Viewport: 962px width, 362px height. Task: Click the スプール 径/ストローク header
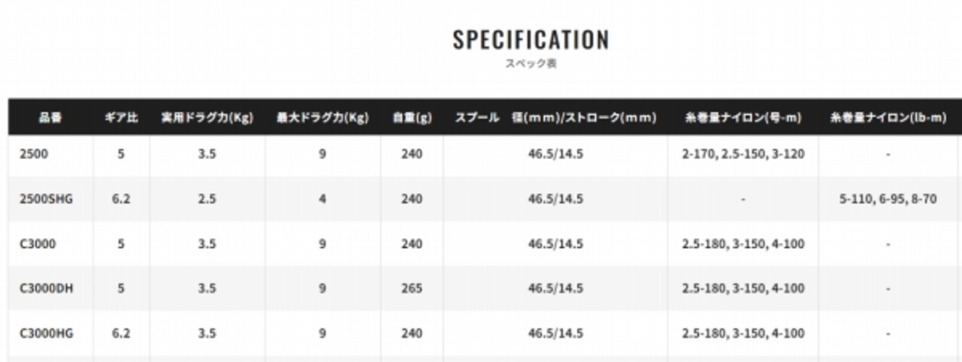tap(555, 118)
